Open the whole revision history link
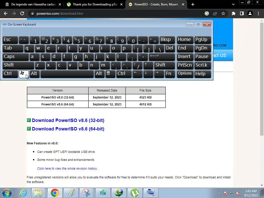This screenshot has width=264, height=198. [x=68, y=169]
